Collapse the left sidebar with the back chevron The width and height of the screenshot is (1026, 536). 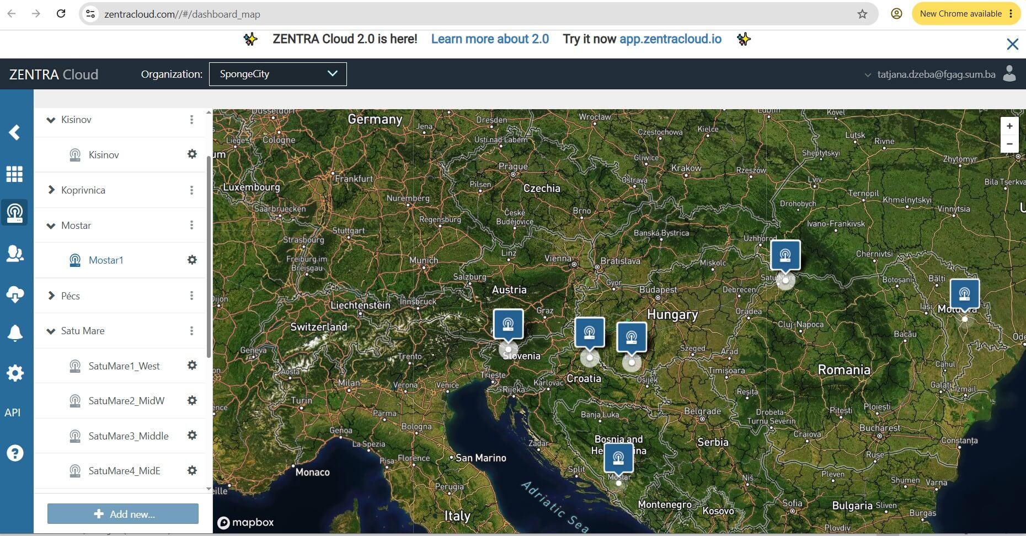[14, 132]
